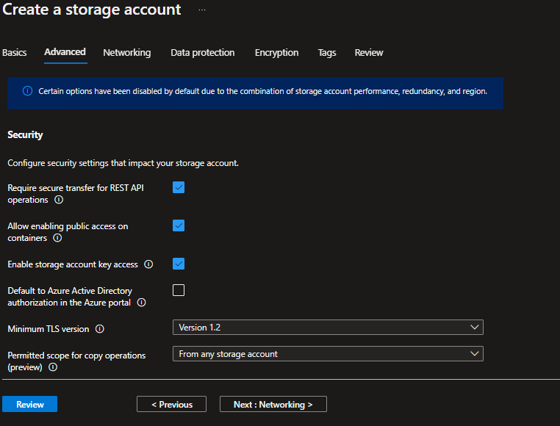Click info icon beside secure transfer option

[x=59, y=200]
